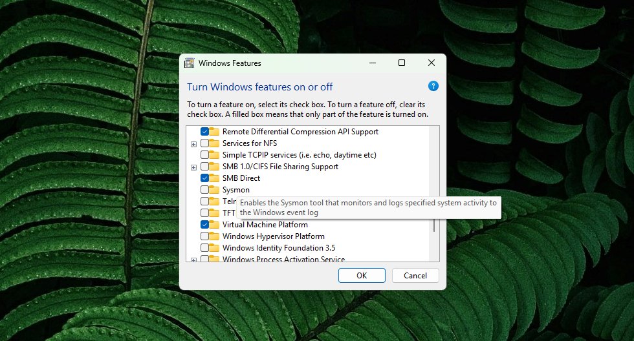This screenshot has height=341, width=634.
Task: Disable the SMB Direct checkbox
Action: (204, 178)
